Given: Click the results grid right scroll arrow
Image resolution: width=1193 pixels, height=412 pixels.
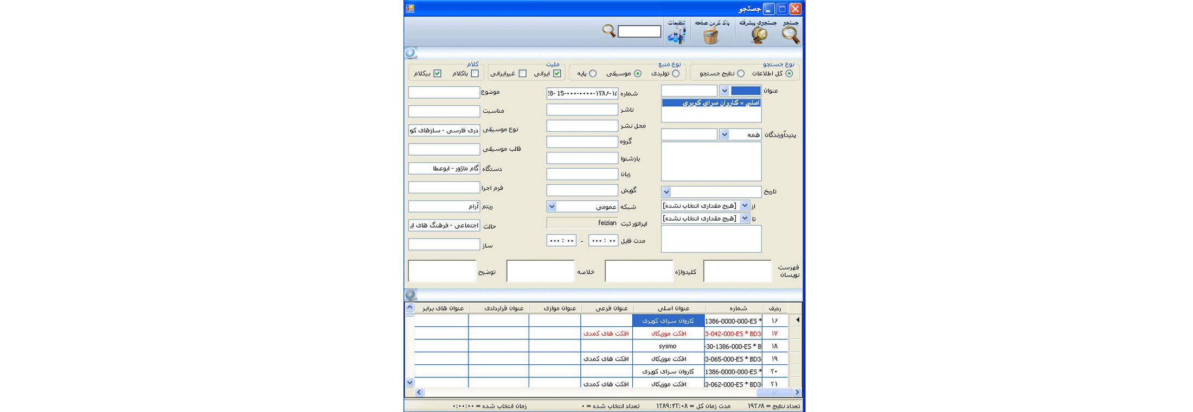Looking at the screenshot, I should [797, 392].
